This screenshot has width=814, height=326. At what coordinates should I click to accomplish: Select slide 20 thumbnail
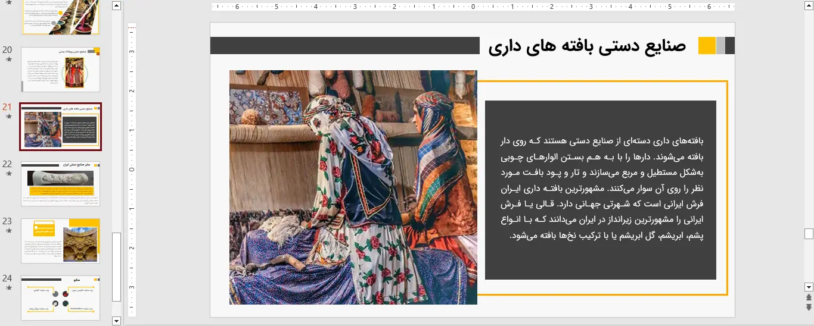(x=60, y=70)
